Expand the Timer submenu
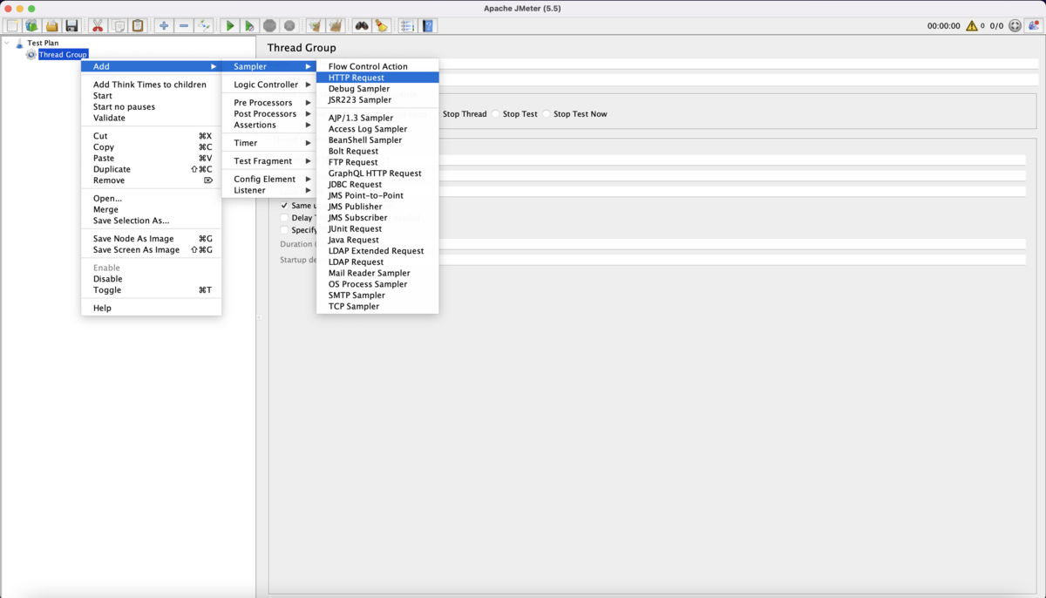This screenshot has height=598, width=1046. pyautogui.click(x=269, y=143)
